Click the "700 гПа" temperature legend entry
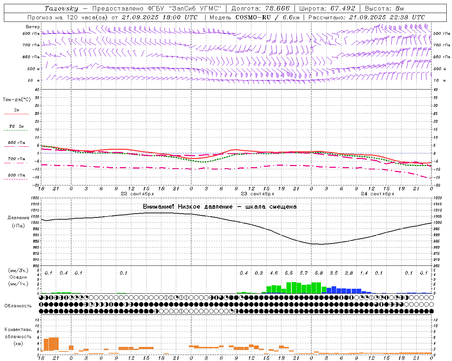 point(17,159)
